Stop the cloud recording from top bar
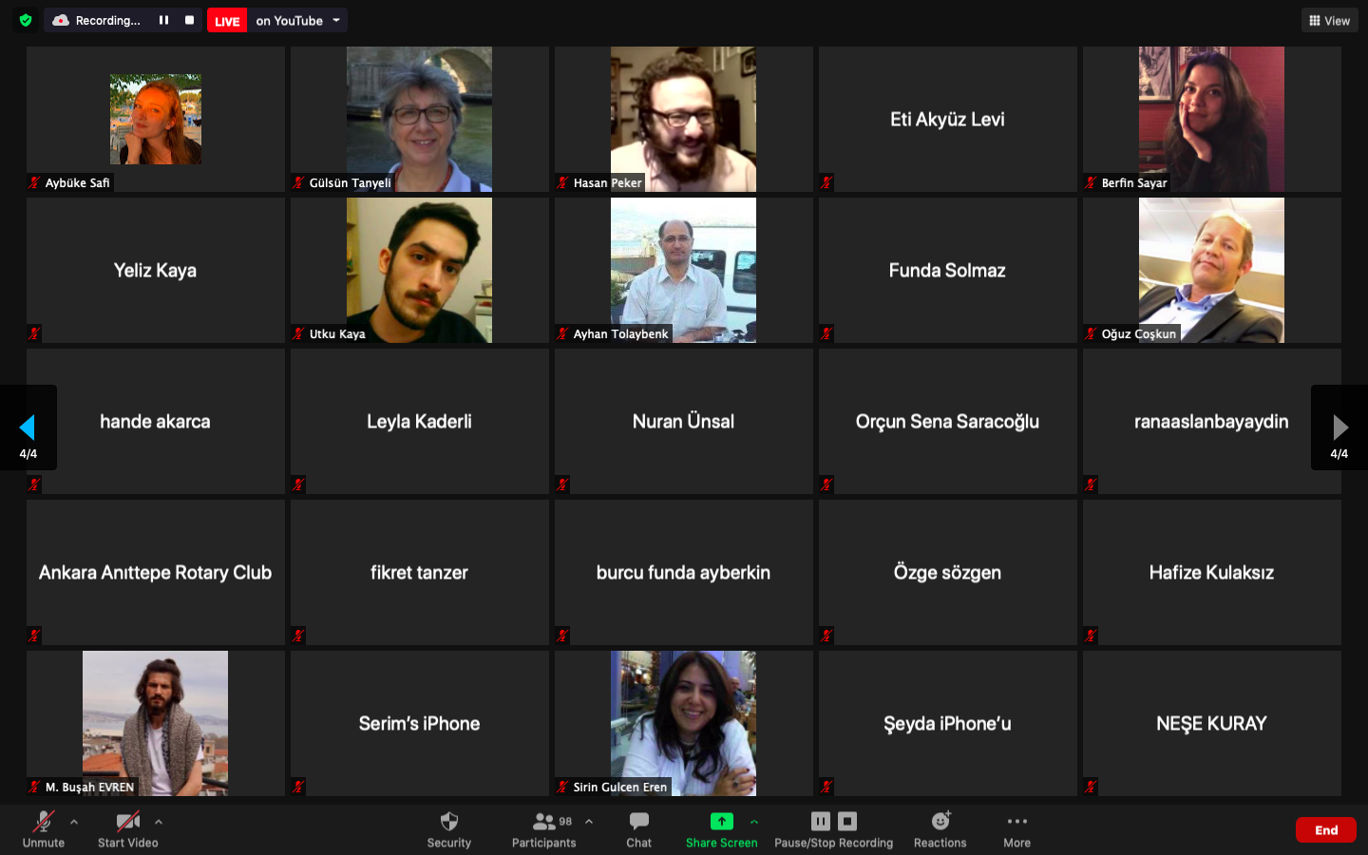The image size is (1368, 855). [189, 20]
